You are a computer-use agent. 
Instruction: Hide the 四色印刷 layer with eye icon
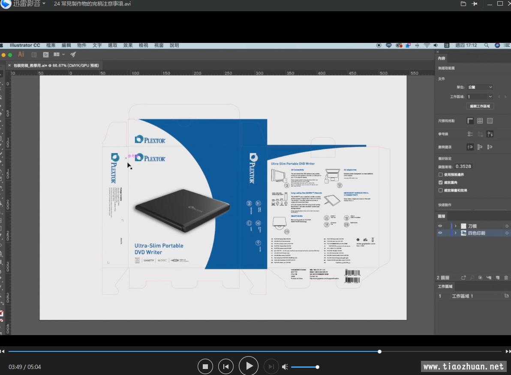click(440, 233)
